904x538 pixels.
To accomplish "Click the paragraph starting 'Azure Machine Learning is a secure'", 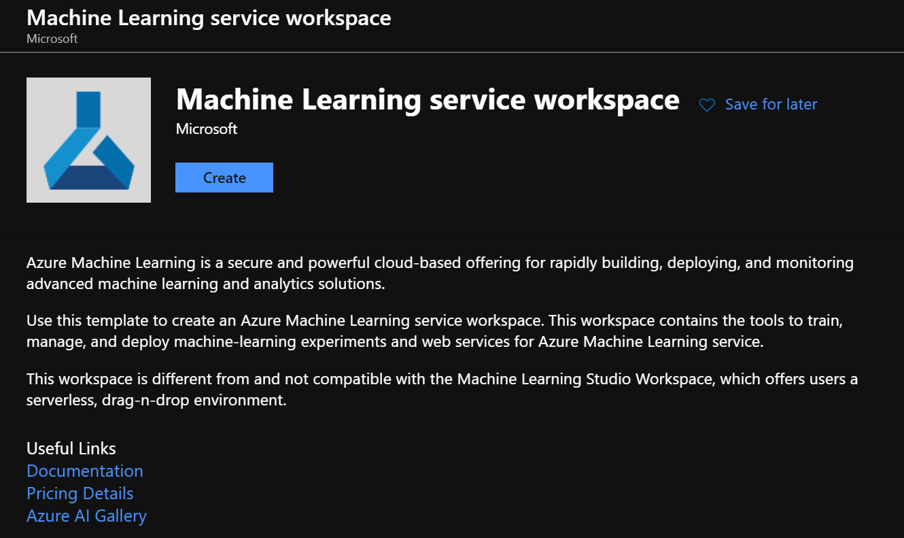I will click(x=440, y=273).
